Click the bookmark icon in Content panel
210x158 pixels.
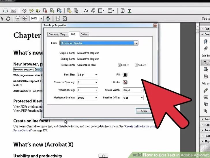coord(206,41)
